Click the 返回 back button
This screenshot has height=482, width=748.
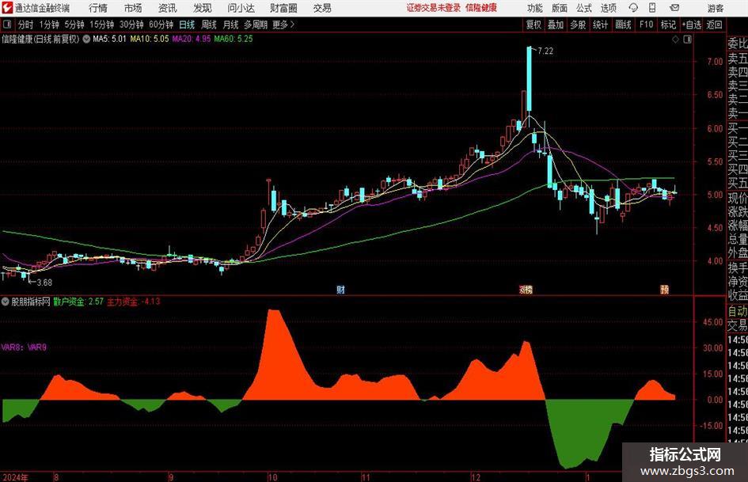click(x=715, y=25)
